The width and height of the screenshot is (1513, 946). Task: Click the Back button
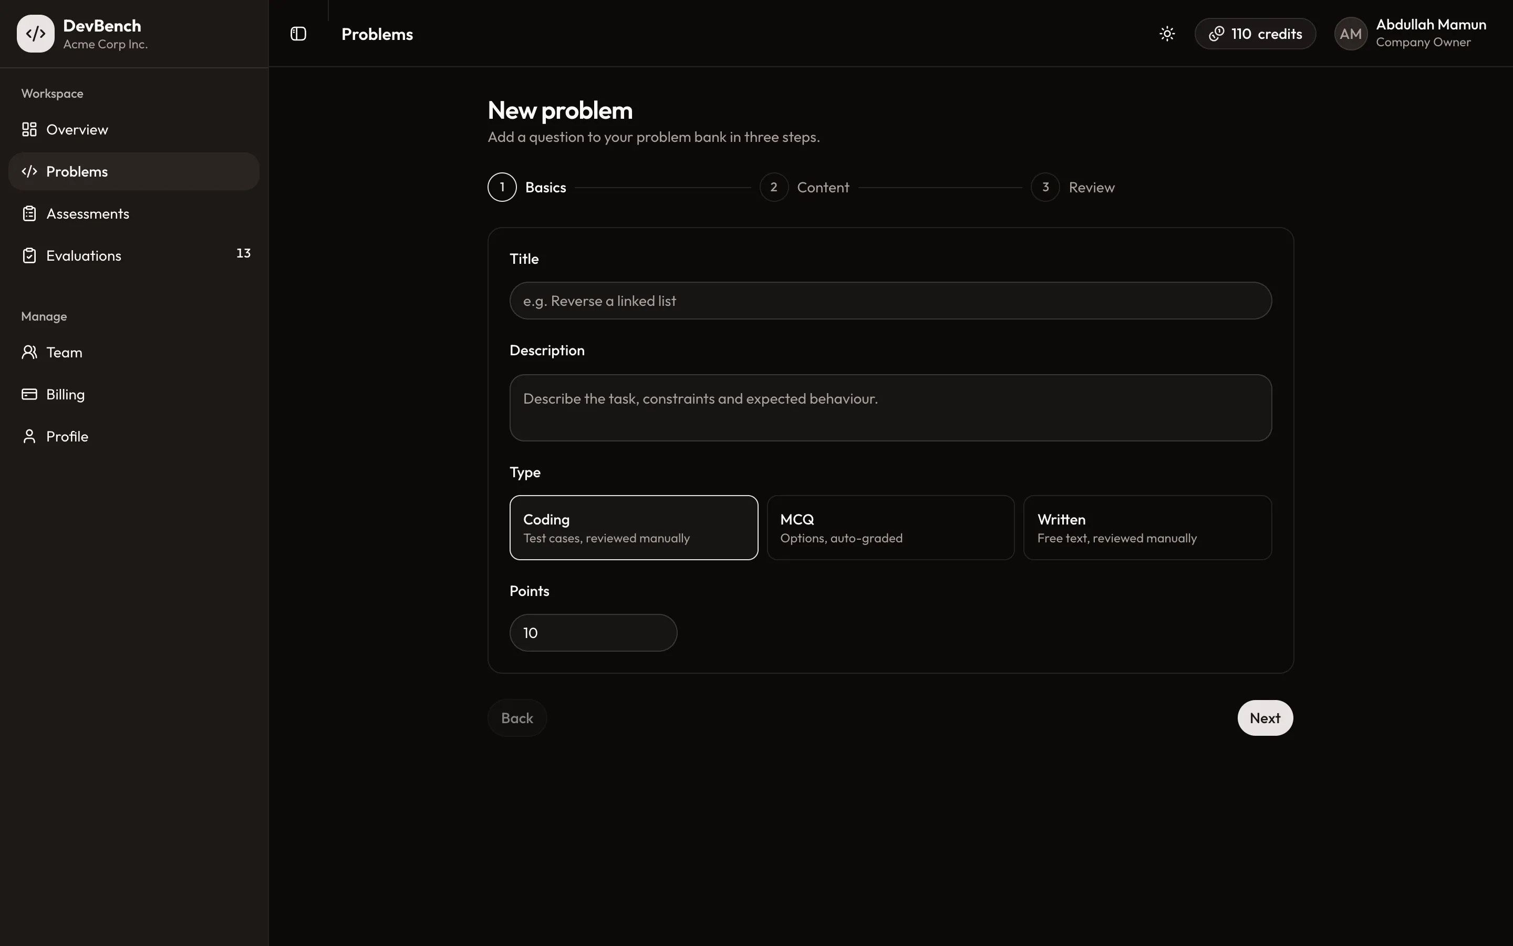[517, 717]
